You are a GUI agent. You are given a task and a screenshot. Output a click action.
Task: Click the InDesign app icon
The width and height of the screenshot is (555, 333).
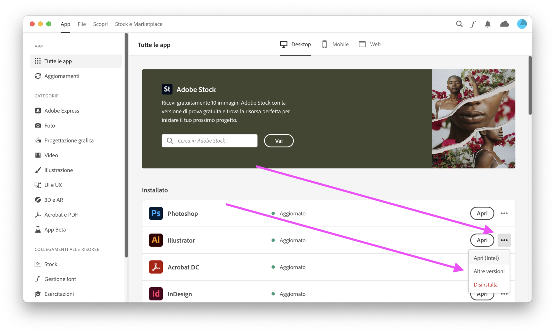tap(156, 294)
